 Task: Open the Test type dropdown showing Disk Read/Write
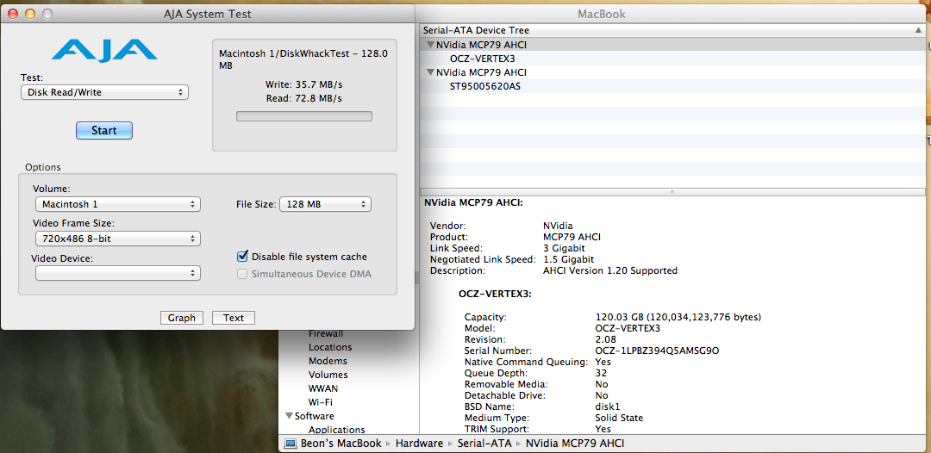coord(104,92)
